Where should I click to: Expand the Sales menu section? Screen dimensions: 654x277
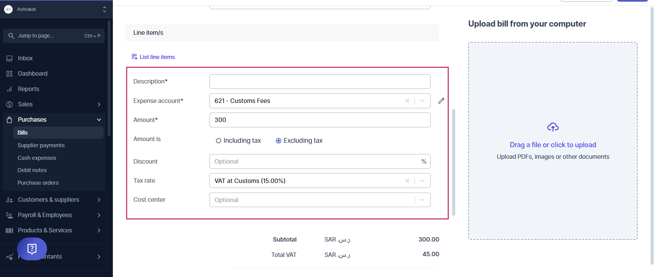click(x=99, y=104)
